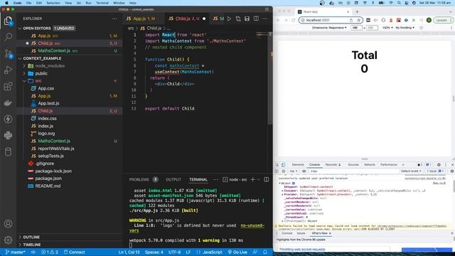The image size is (455, 256).
Task: Bookmark the localhost page with star
Action: pyautogui.click(x=358, y=20)
